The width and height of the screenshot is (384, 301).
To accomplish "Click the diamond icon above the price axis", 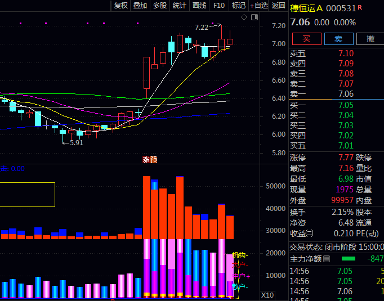I will (x=244, y=17).
